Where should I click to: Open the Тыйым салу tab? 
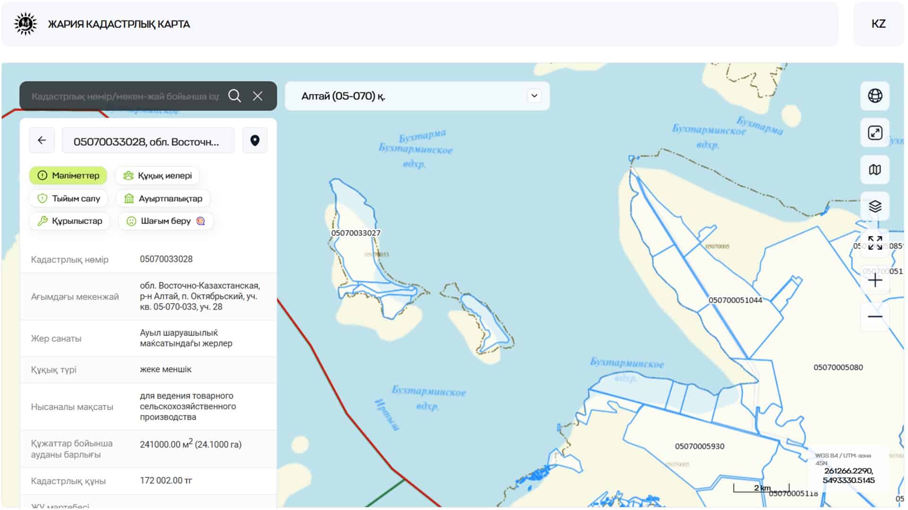coord(69,199)
